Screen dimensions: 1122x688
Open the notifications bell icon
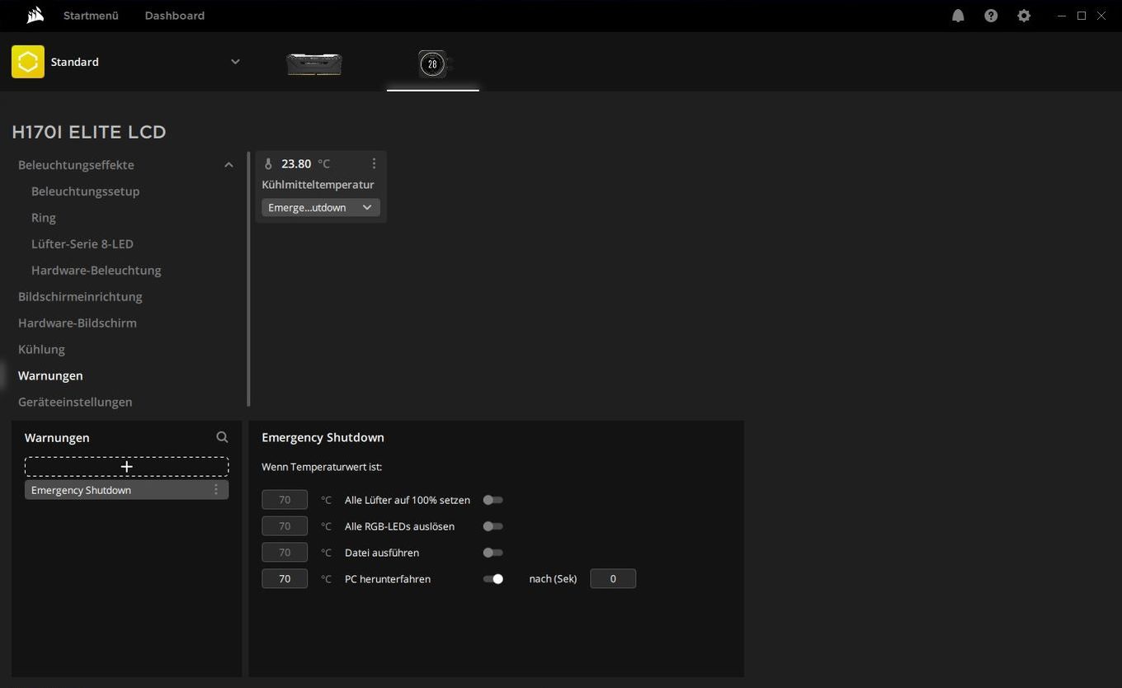tap(958, 16)
